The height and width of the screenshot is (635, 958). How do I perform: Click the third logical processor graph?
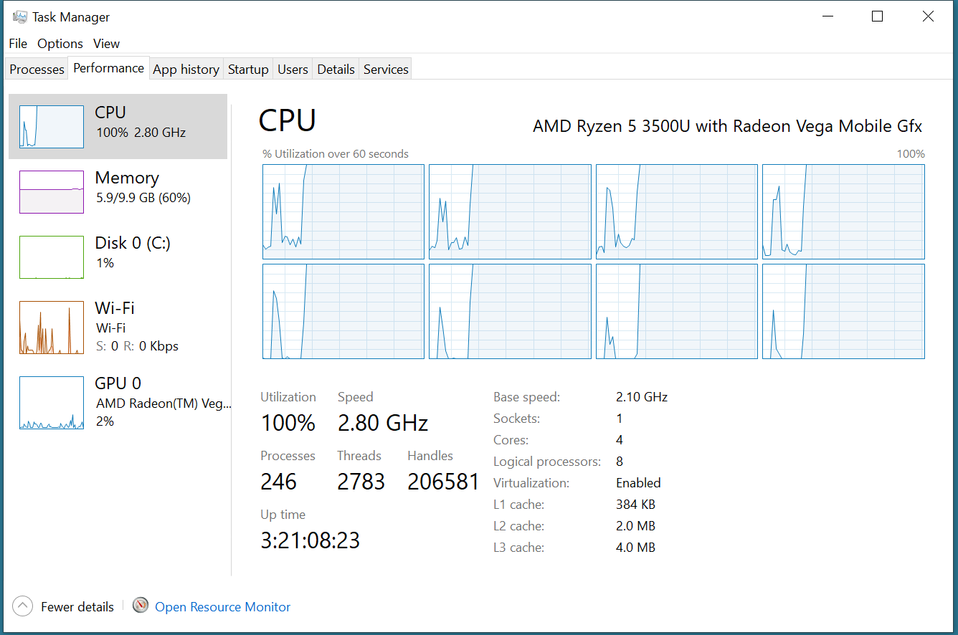click(677, 211)
